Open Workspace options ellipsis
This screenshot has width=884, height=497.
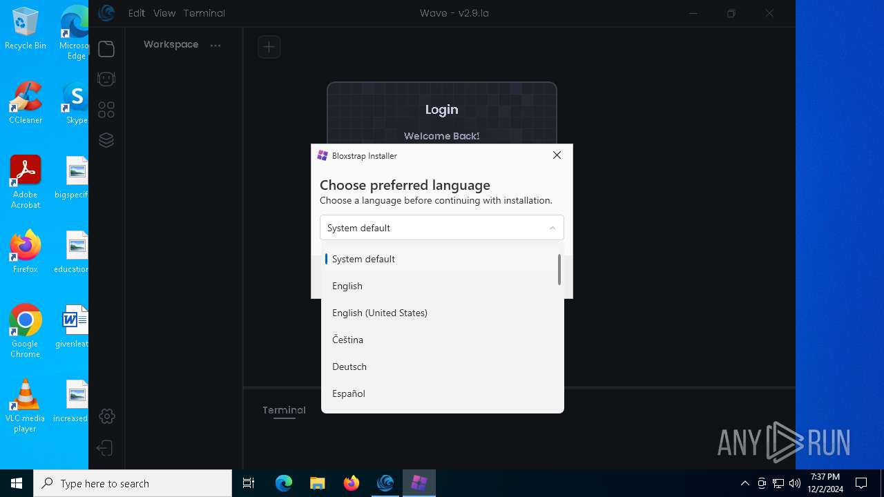[215, 46]
